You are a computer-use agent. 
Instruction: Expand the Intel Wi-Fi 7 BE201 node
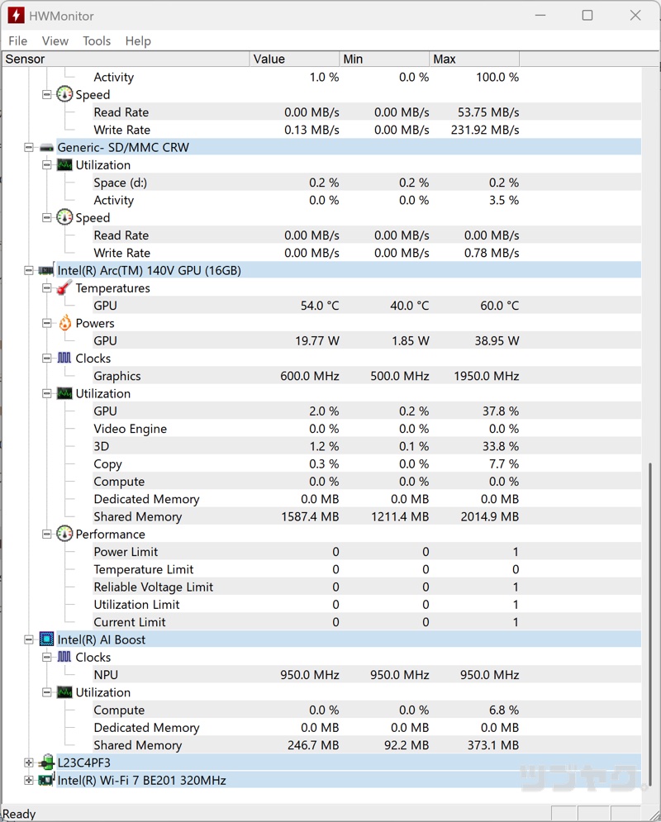click(29, 780)
